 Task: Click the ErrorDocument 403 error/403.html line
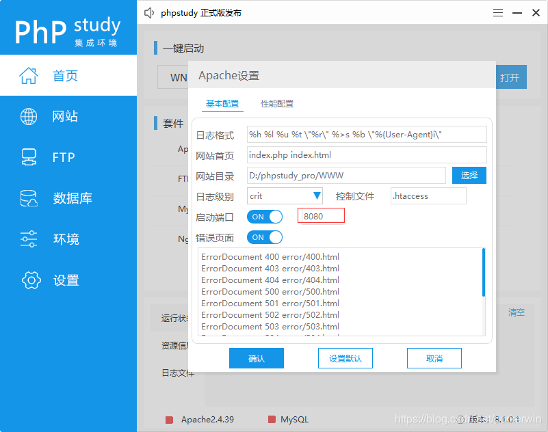pos(270,268)
